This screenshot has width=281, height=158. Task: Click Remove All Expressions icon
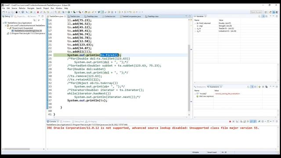point(267,87)
